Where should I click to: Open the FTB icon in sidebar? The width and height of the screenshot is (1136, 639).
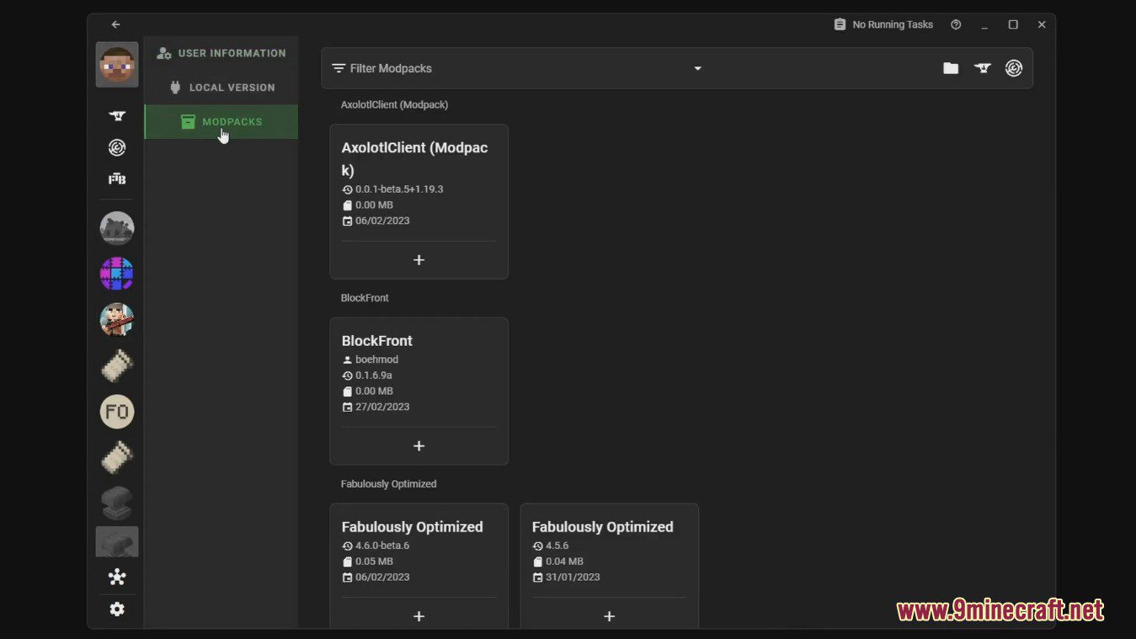pyautogui.click(x=117, y=178)
